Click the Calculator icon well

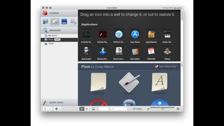click(135, 51)
